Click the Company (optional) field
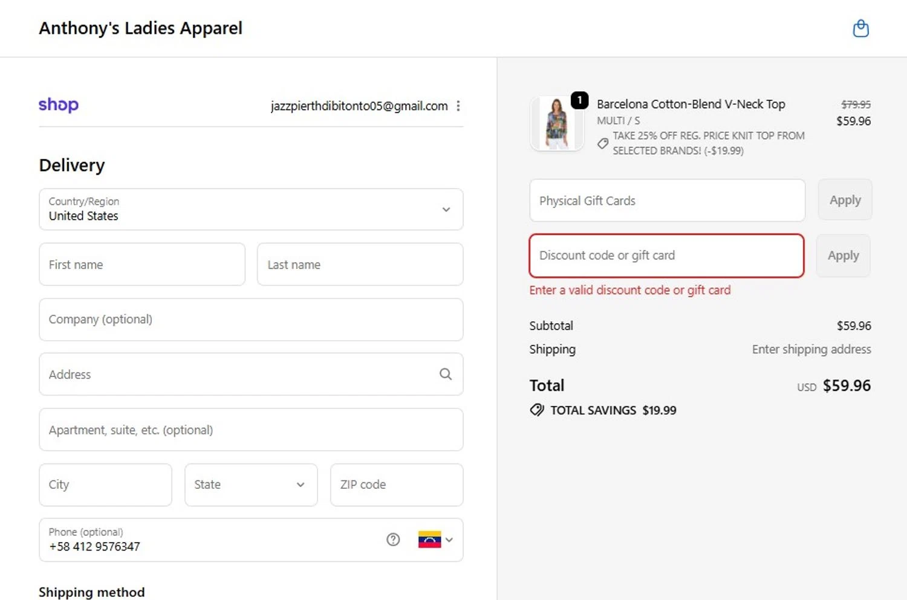Viewport: 907px width, 600px height. tap(251, 320)
